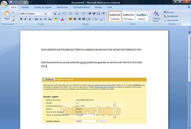
Task: Apply yellow text highlight color
Action: coord(56,19)
